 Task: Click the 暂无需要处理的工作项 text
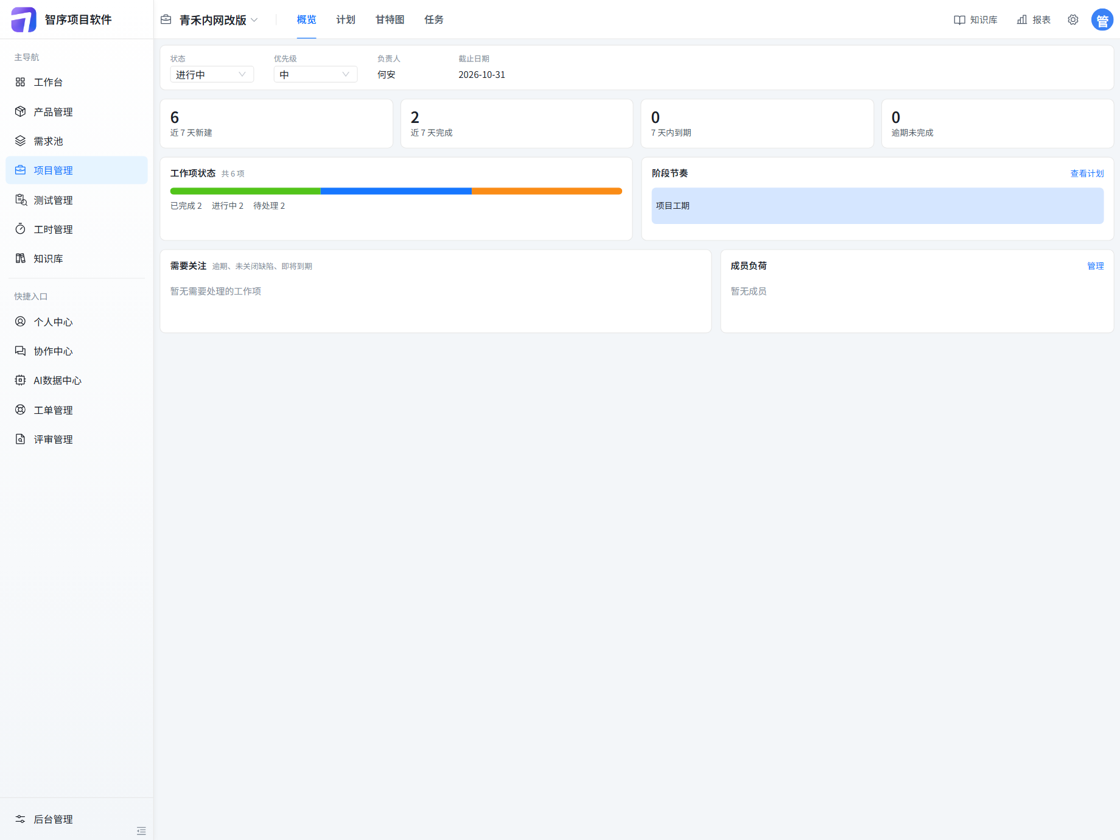tap(215, 291)
